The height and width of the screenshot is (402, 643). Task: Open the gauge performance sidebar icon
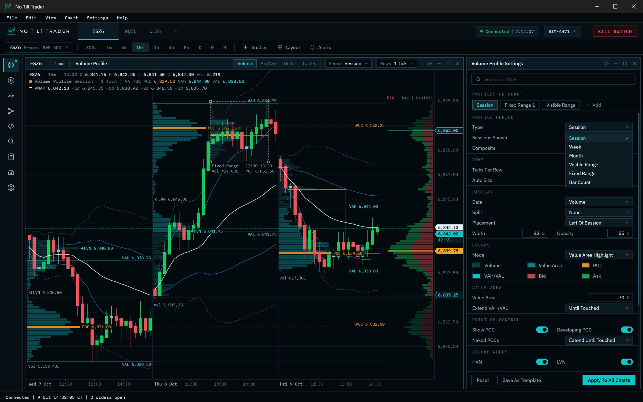pyautogui.click(x=11, y=172)
